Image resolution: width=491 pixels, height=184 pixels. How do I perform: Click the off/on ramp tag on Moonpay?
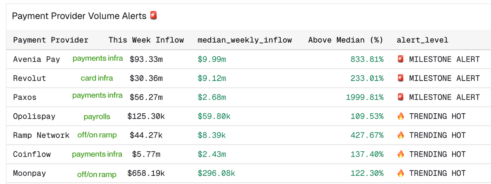click(97, 174)
